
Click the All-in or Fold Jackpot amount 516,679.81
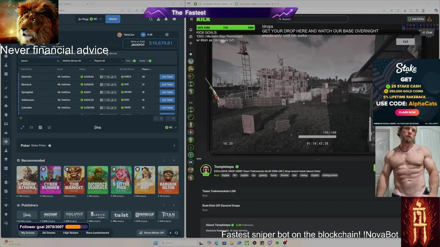tap(161, 43)
